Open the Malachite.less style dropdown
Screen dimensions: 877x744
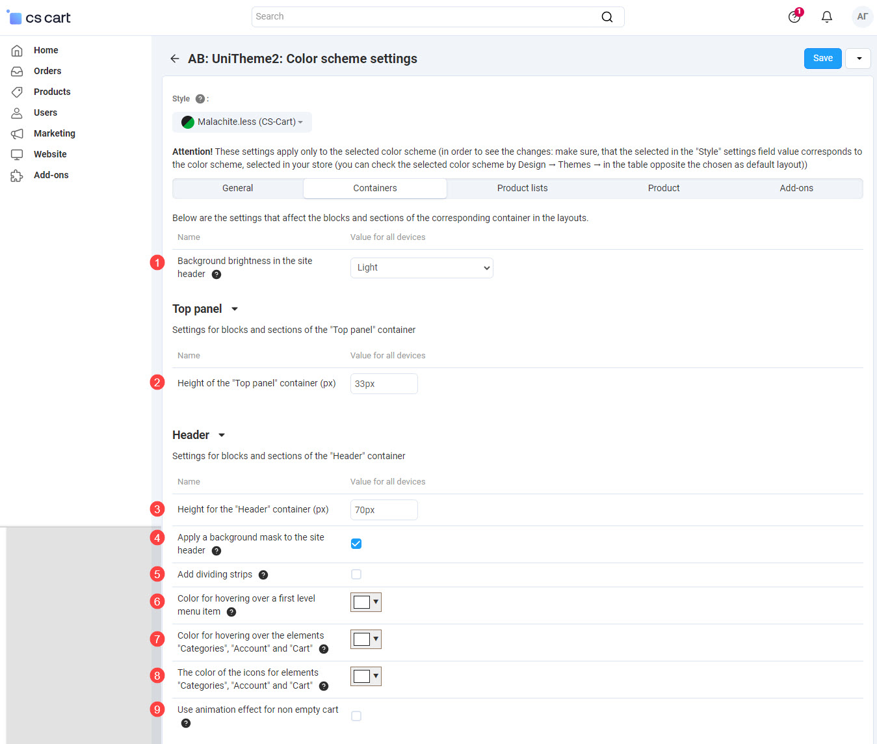coord(242,122)
